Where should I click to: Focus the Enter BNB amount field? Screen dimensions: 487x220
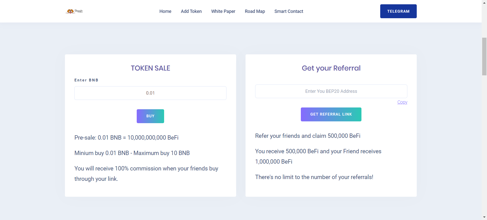[x=150, y=93]
